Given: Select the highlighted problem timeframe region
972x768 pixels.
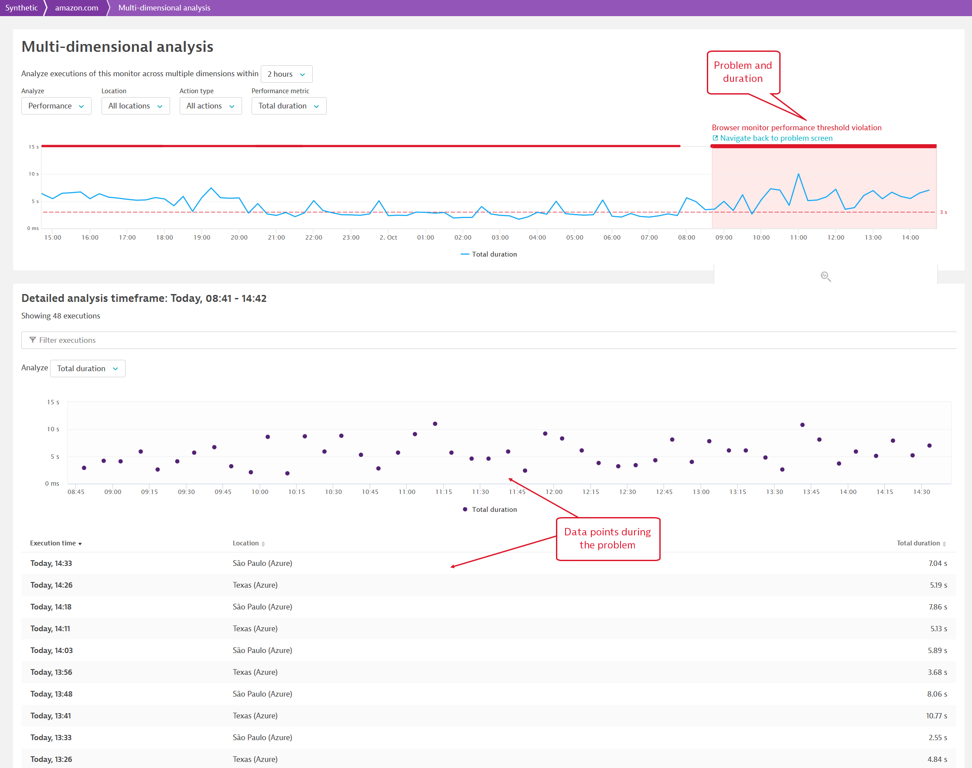Looking at the screenshot, I should tap(824, 188).
